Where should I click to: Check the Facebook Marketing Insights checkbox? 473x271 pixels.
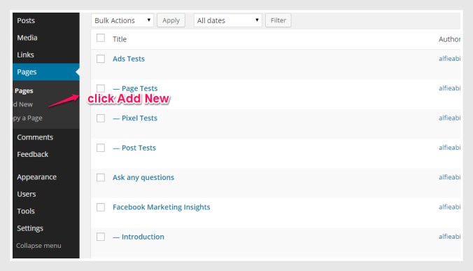[101, 207]
